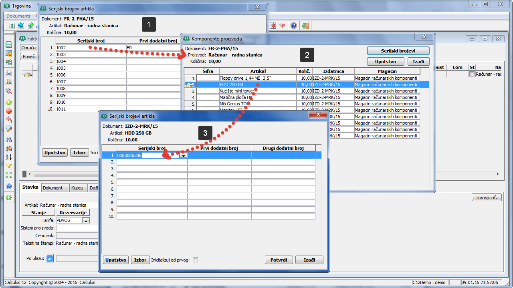Click Uputstvo button in Komponente proizvoda window
Screen dimensions: 513x288
386,62
